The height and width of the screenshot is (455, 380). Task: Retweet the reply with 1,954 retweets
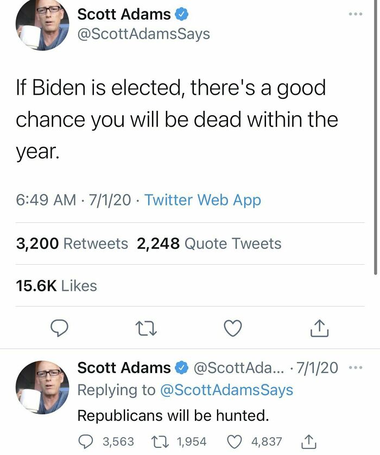click(x=157, y=441)
